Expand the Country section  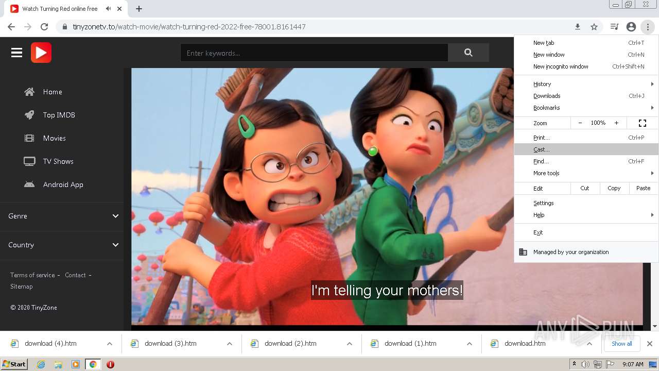pos(62,245)
